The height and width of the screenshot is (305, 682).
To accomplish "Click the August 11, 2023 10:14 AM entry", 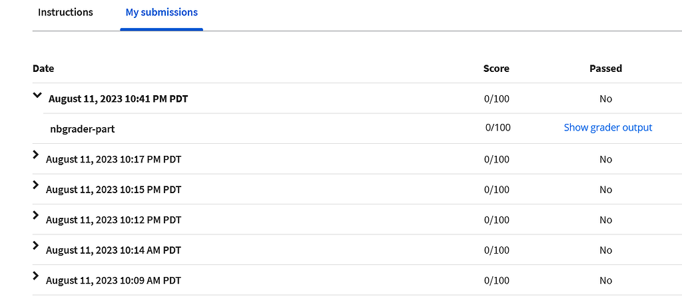I will (x=113, y=250).
